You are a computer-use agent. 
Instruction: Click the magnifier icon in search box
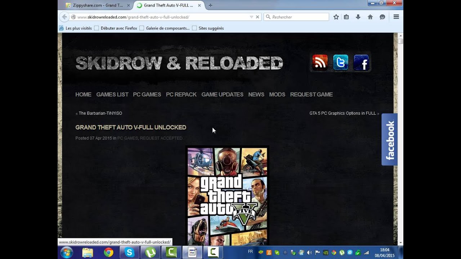pos(268,17)
